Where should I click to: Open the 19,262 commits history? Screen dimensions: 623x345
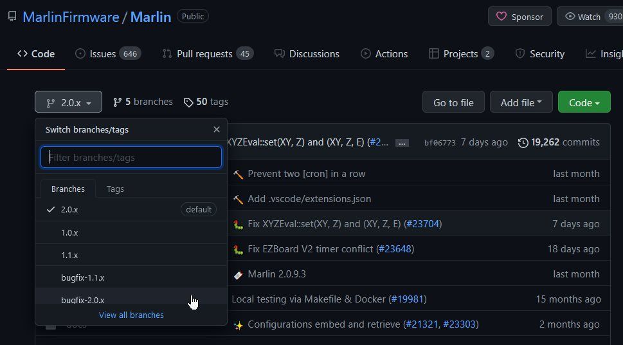(x=559, y=142)
